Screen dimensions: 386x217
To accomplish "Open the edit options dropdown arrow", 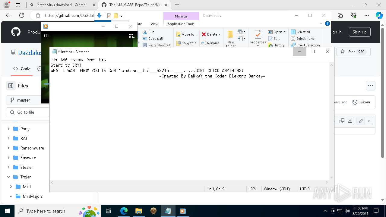I will click(369, 121).
